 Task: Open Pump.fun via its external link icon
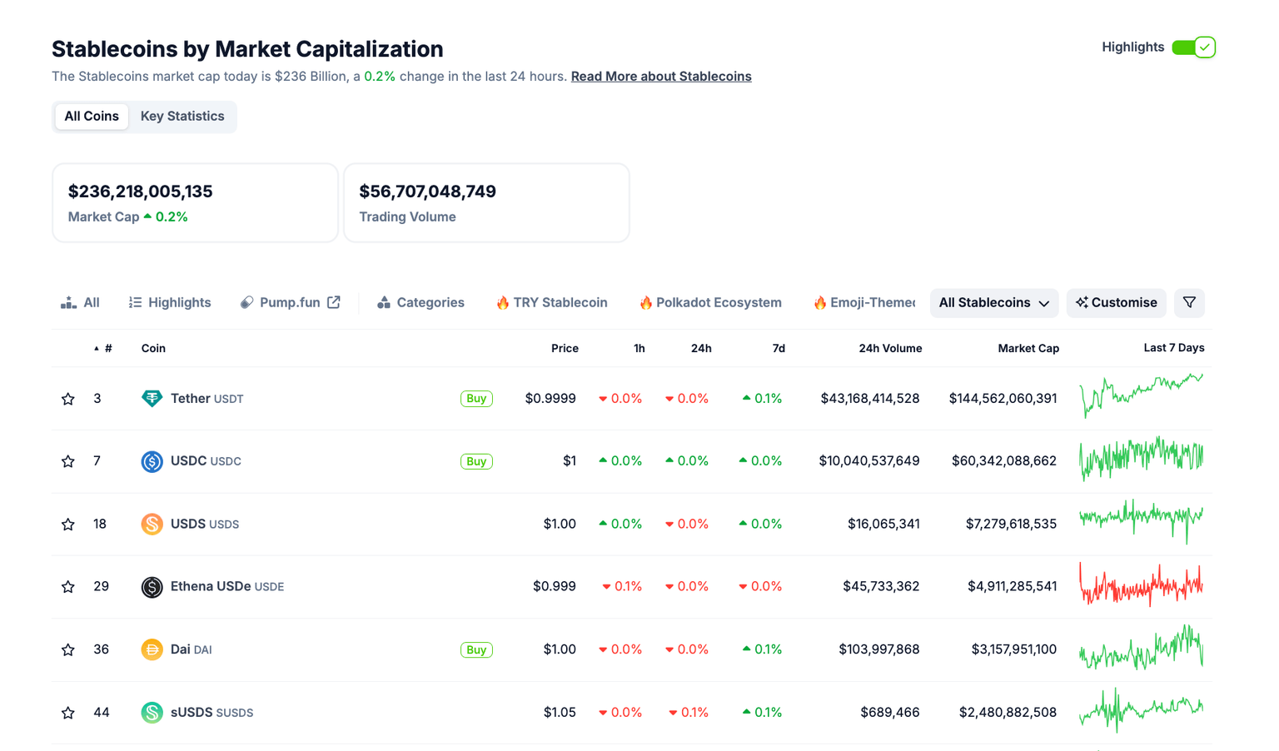click(336, 302)
